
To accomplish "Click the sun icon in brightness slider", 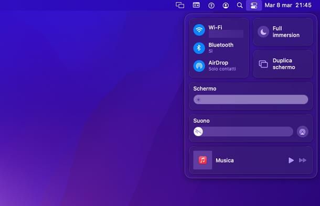I will click(198, 100).
